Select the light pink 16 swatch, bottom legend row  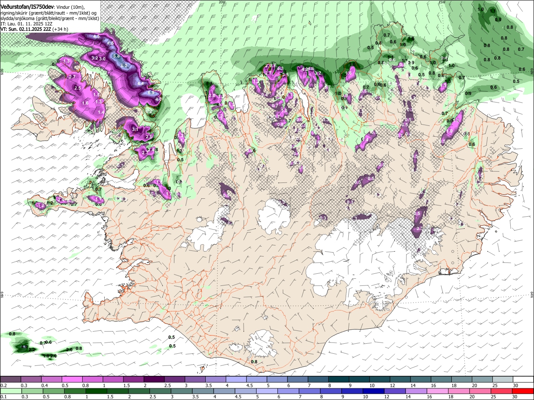pos(438,391)
